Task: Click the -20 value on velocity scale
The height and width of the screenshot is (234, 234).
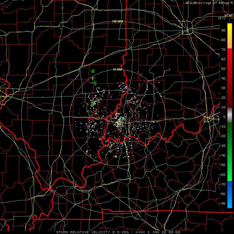Action: (x=222, y=136)
